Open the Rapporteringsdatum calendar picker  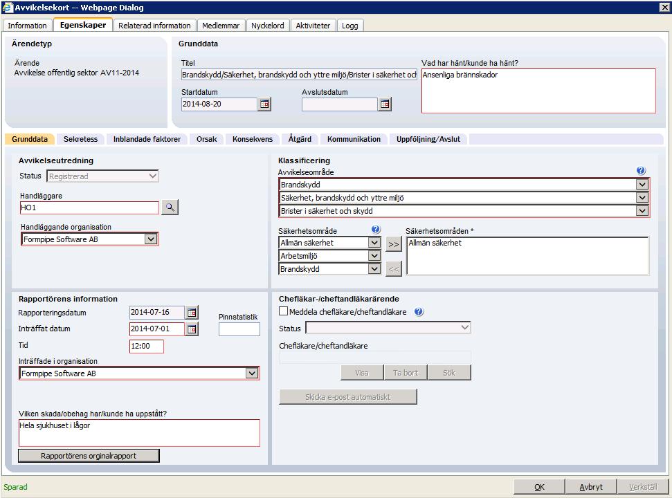(x=192, y=313)
